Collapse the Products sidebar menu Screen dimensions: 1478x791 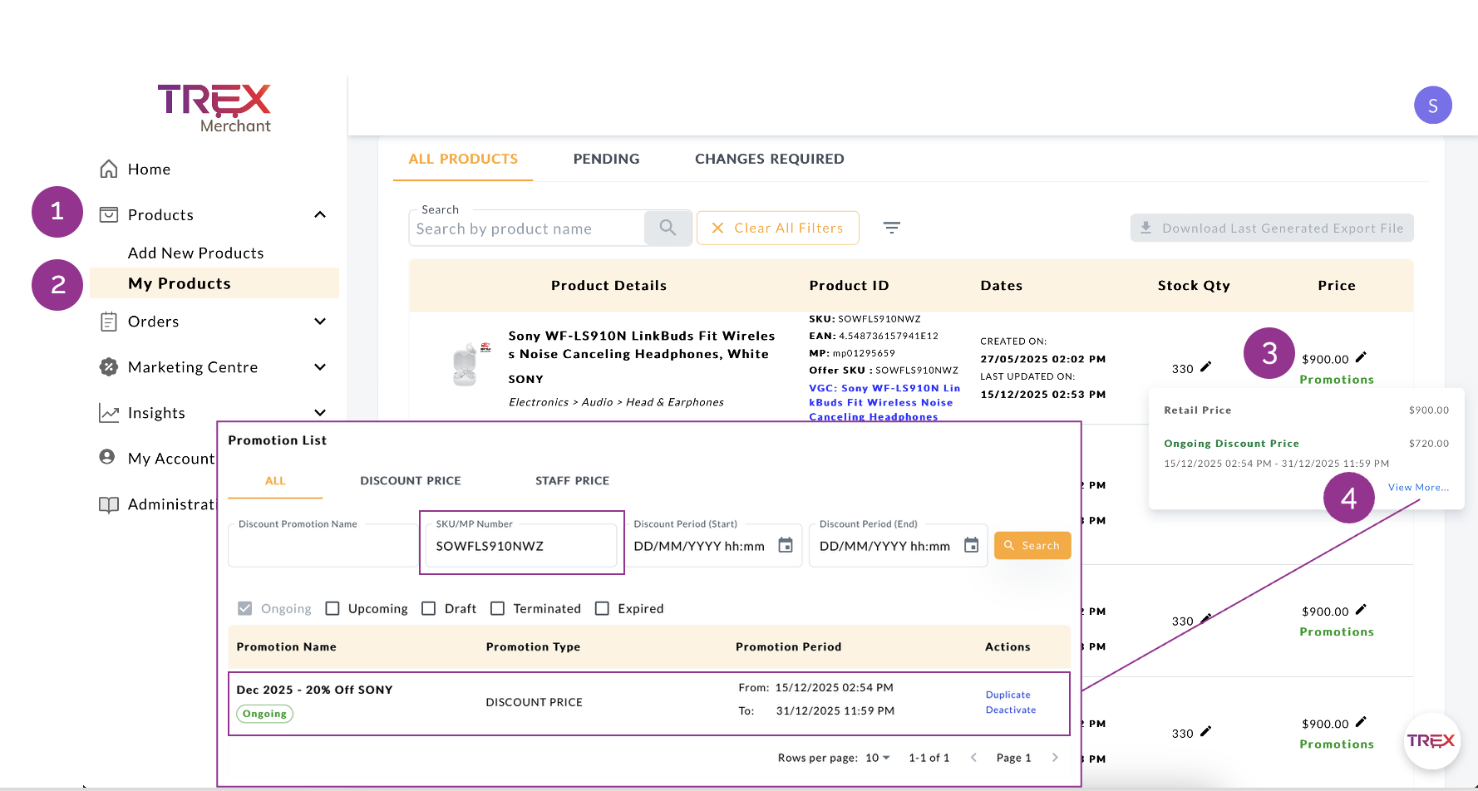(320, 215)
